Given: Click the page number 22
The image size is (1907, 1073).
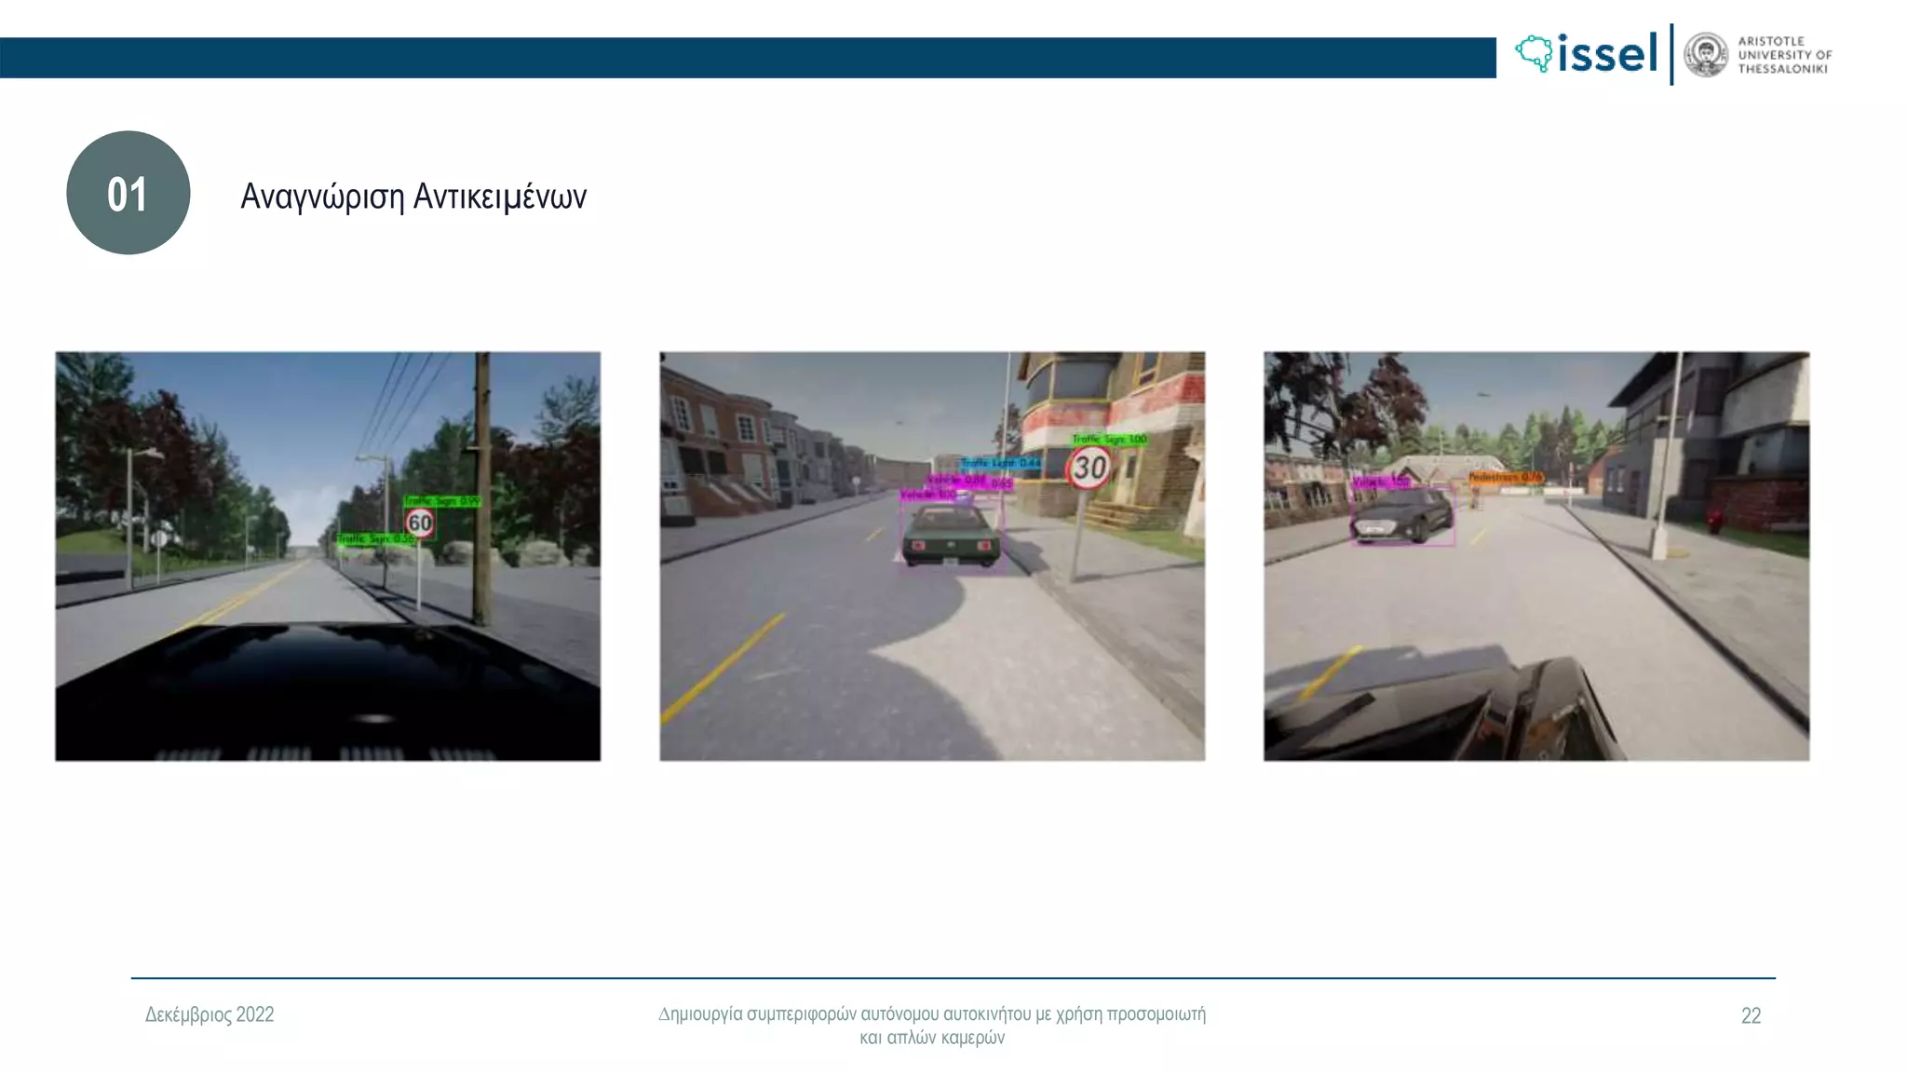Looking at the screenshot, I should (x=1751, y=1015).
